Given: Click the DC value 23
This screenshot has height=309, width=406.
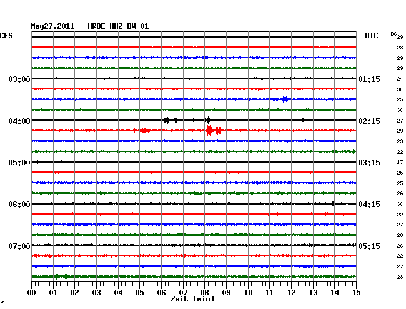Looking at the screenshot, I should pyautogui.click(x=400, y=141).
